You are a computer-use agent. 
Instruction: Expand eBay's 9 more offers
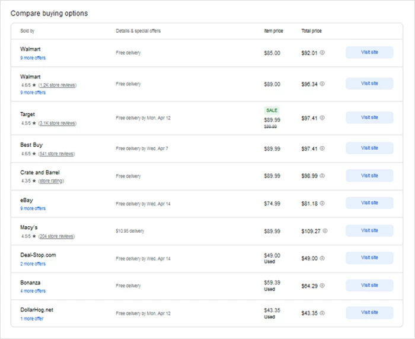point(33,208)
